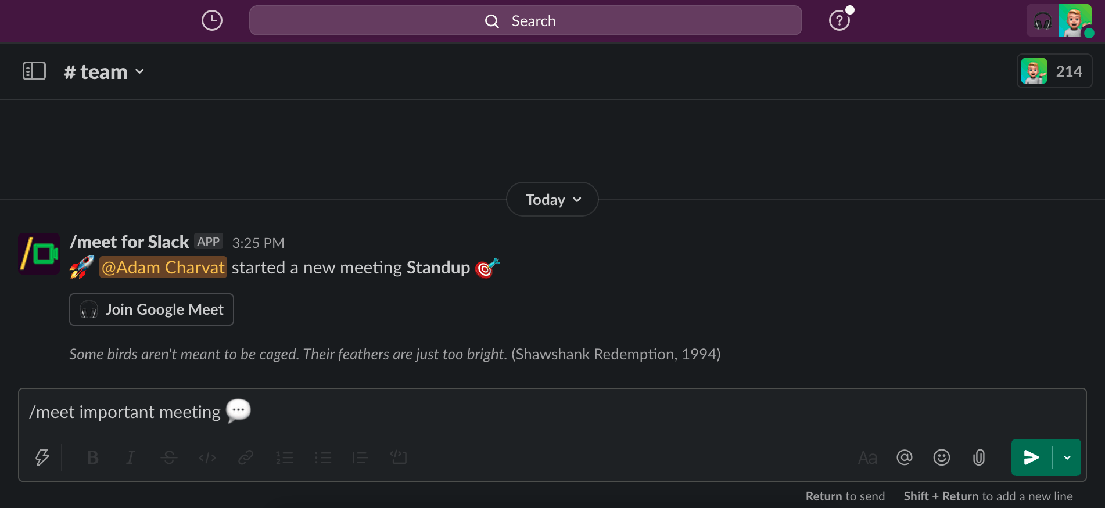Screen dimensions: 1105x508
Task: Click the APP badge label
Action: point(209,242)
